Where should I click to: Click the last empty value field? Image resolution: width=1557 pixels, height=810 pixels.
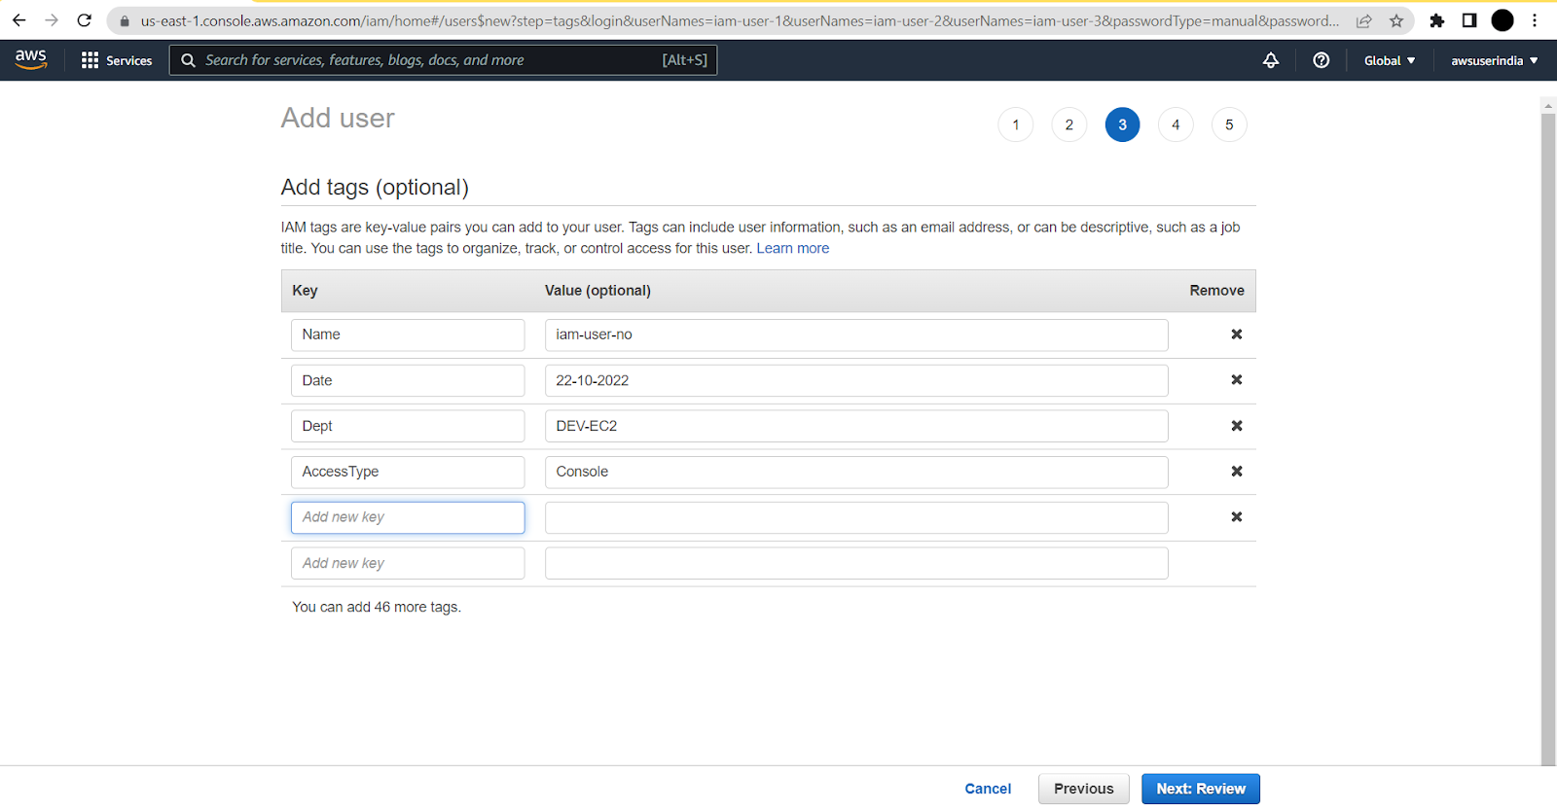tap(856, 563)
